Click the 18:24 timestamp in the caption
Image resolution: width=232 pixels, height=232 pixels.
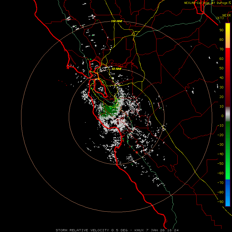click(173, 230)
